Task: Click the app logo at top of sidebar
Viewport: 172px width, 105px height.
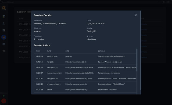Action: [x=3, y=8]
